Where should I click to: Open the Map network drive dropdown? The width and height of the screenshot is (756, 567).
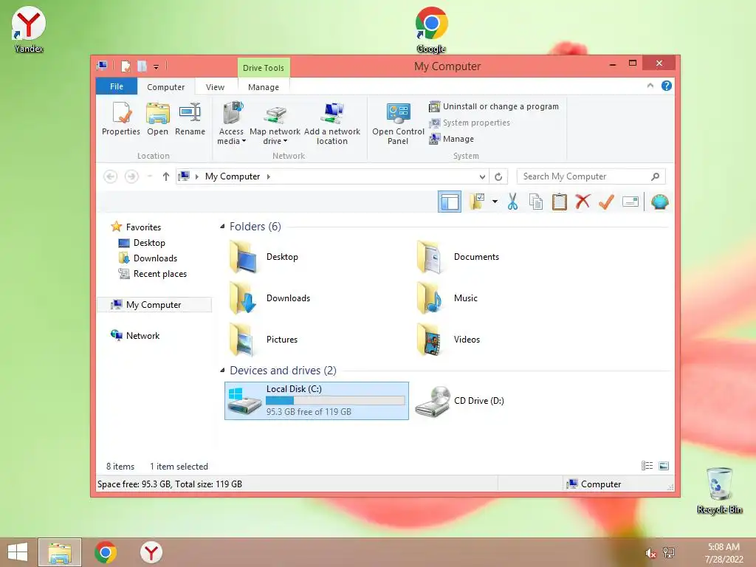(x=275, y=123)
